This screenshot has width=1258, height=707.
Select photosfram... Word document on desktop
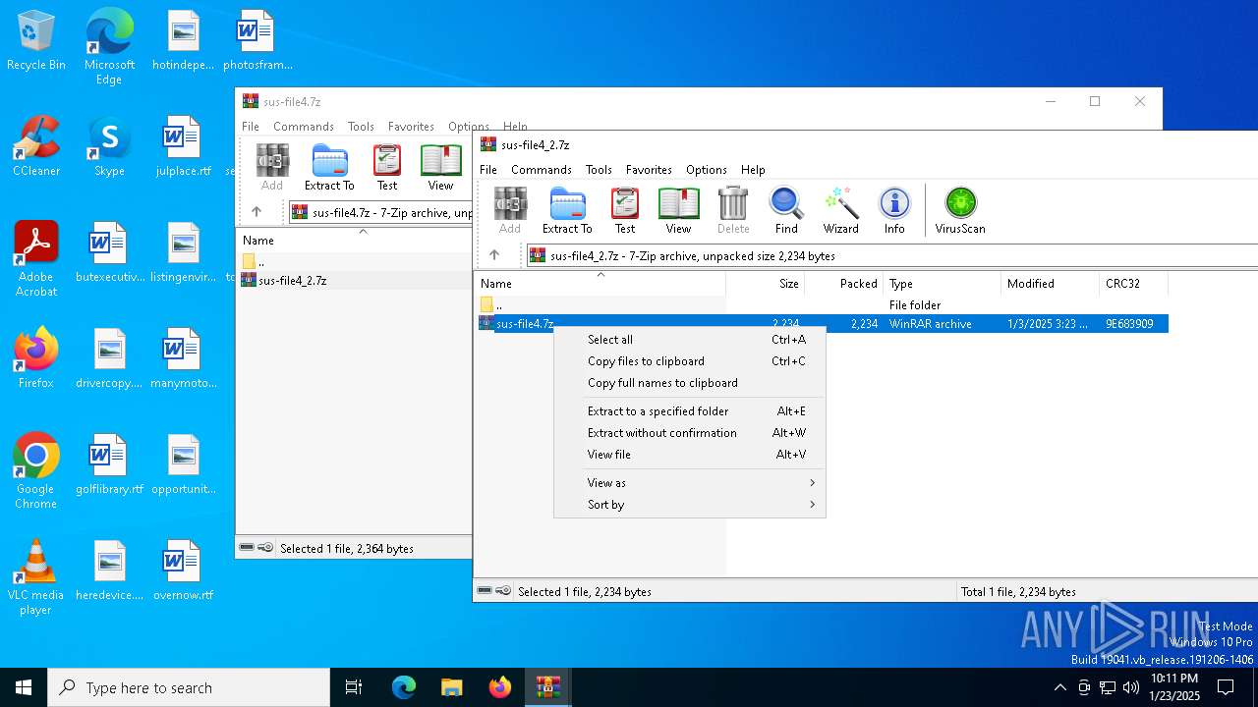(257, 41)
